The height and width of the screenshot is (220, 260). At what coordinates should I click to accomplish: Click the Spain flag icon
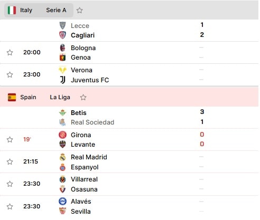(12, 97)
